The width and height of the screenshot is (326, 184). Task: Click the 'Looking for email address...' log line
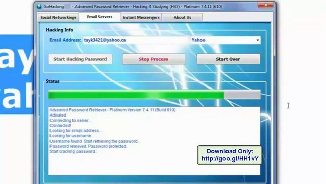76,131
